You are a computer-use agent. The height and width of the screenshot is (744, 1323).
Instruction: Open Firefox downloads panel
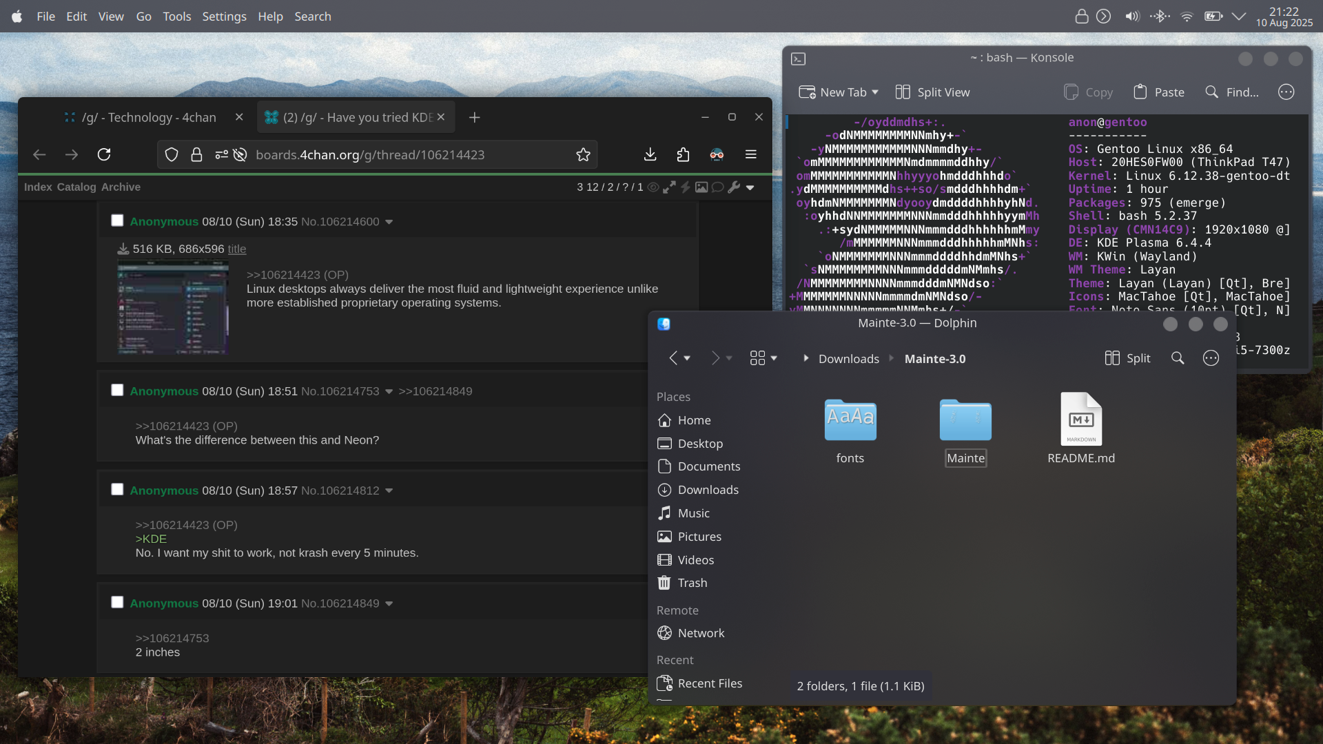click(650, 154)
